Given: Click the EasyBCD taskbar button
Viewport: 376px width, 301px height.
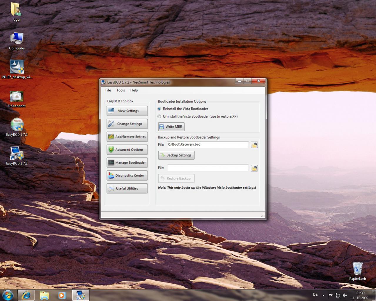Looking at the screenshot, I should (x=81, y=295).
